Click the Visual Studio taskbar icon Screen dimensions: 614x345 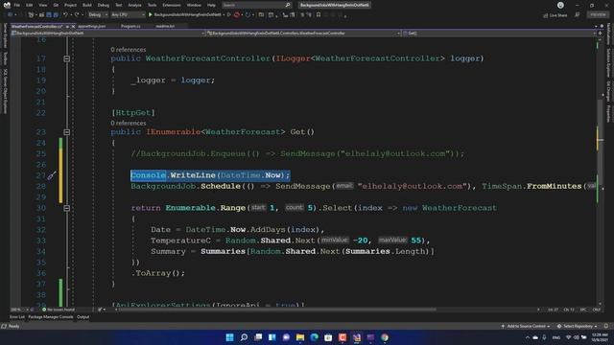click(x=357, y=337)
